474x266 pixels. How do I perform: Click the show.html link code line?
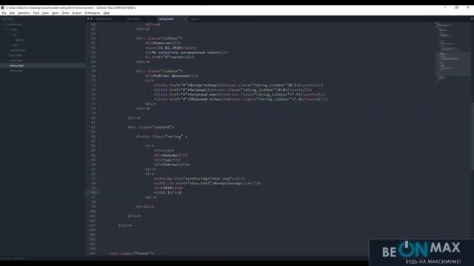click(207, 183)
